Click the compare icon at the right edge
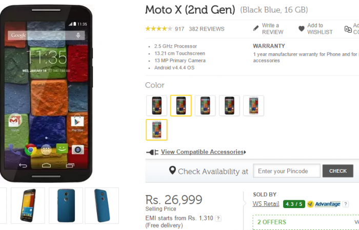The height and width of the screenshot is (230, 359). [x=348, y=29]
